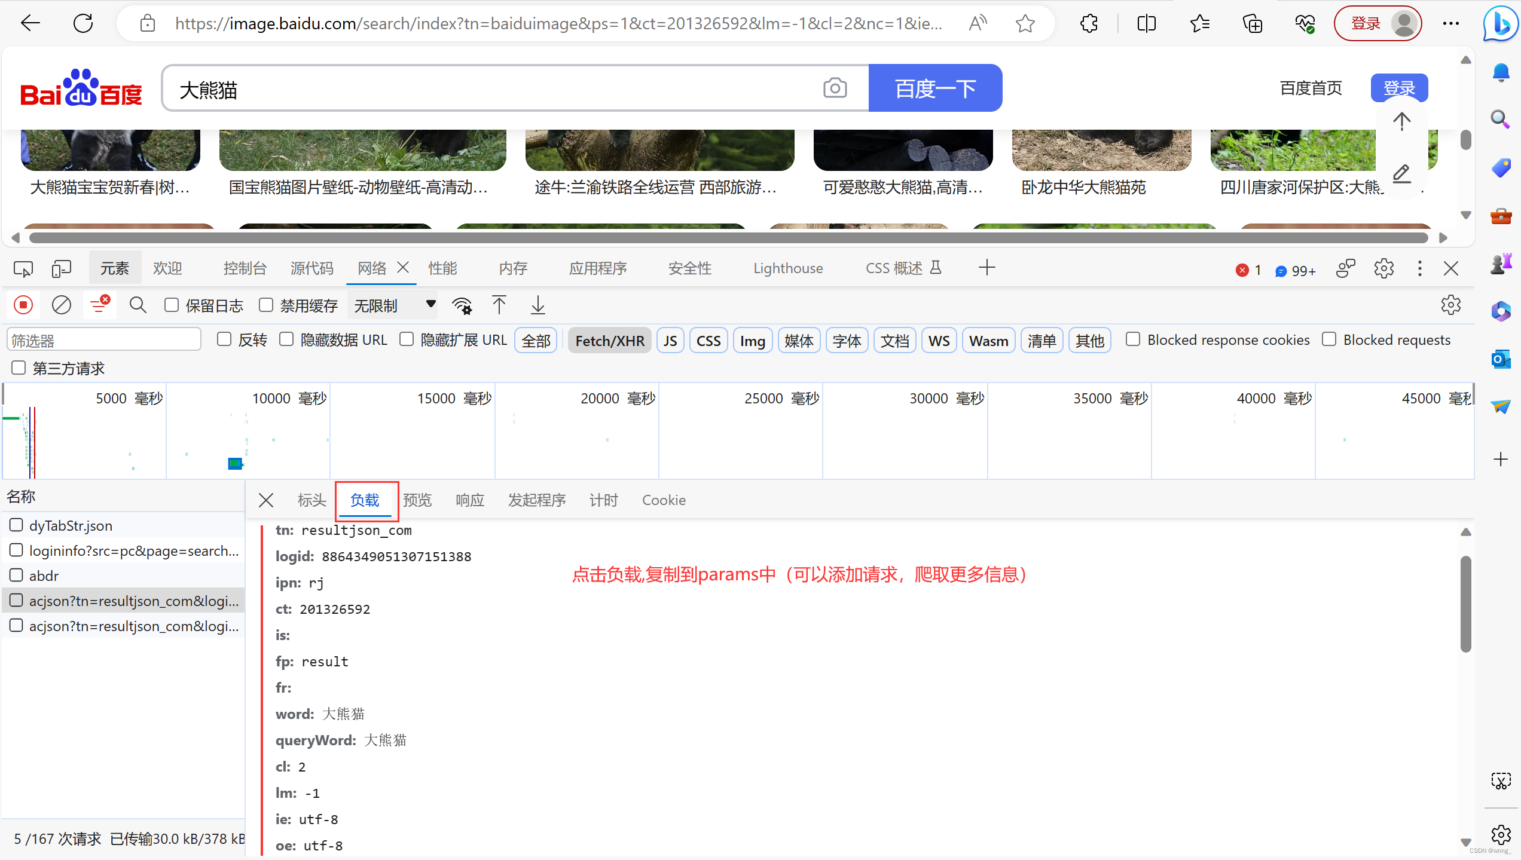Open the network search magnifier icon

point(138,305)
